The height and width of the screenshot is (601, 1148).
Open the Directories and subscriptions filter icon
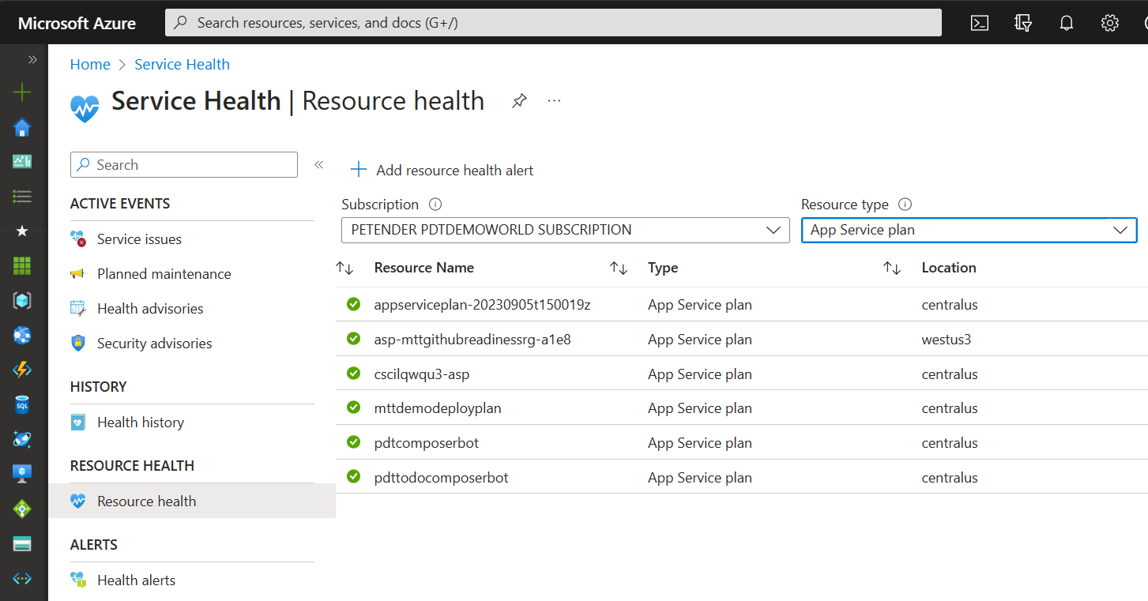(x=1023, y=23)
